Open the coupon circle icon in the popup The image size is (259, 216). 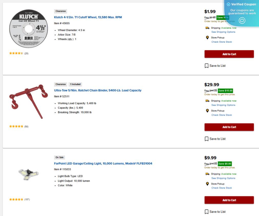click(242, 21)
